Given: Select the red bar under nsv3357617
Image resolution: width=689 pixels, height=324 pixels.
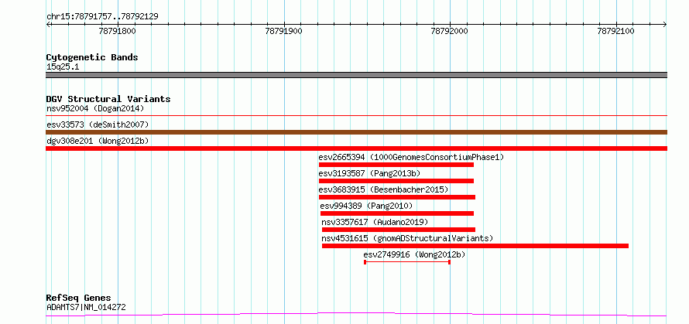Looking at the screenshot, I should (399, 230).
